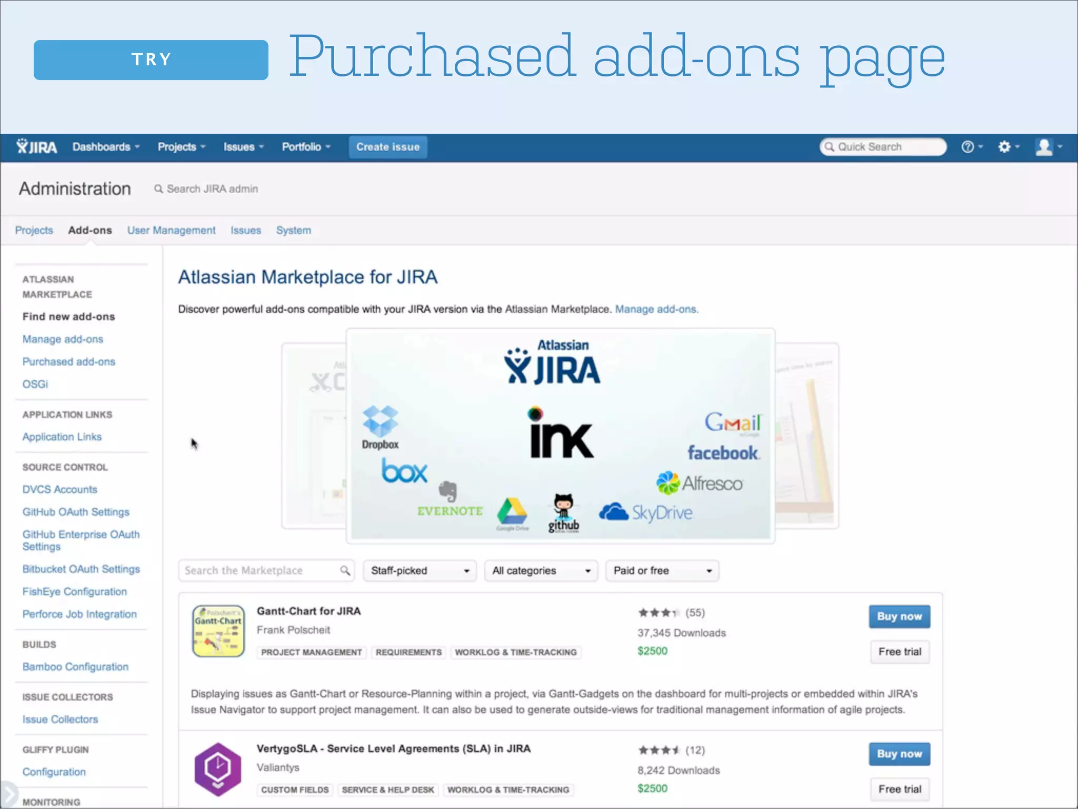1078x809 pixels.
Task: Open DVCS Accounts
Action: 59,489
